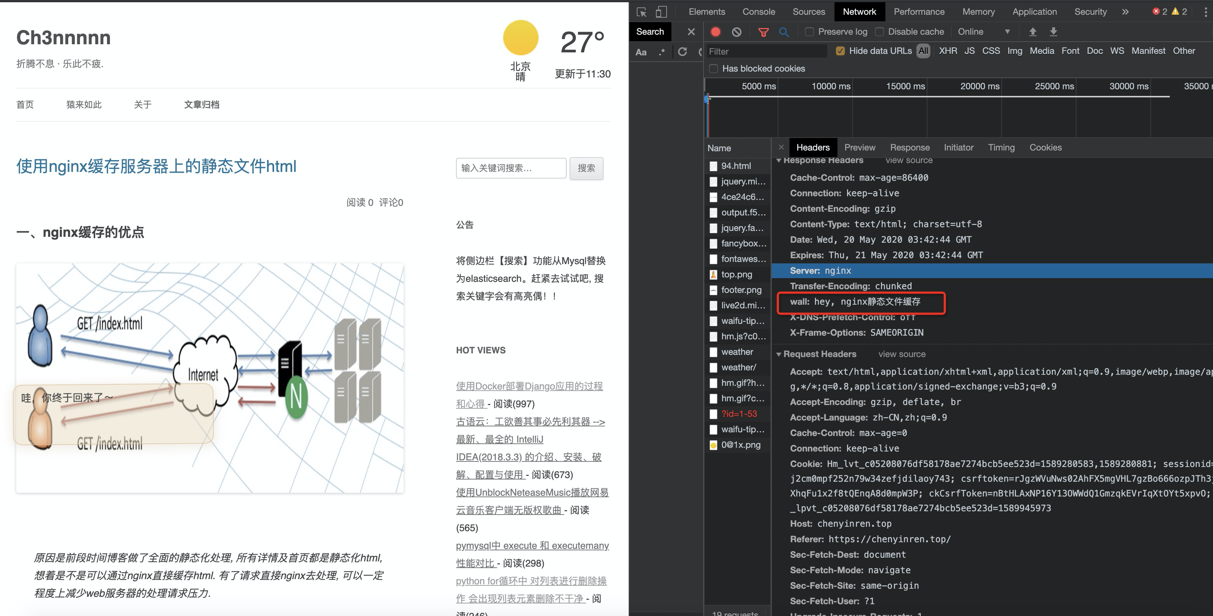Select the top.png request icon
The image size is (1213, 616).
tap(713, 274)
